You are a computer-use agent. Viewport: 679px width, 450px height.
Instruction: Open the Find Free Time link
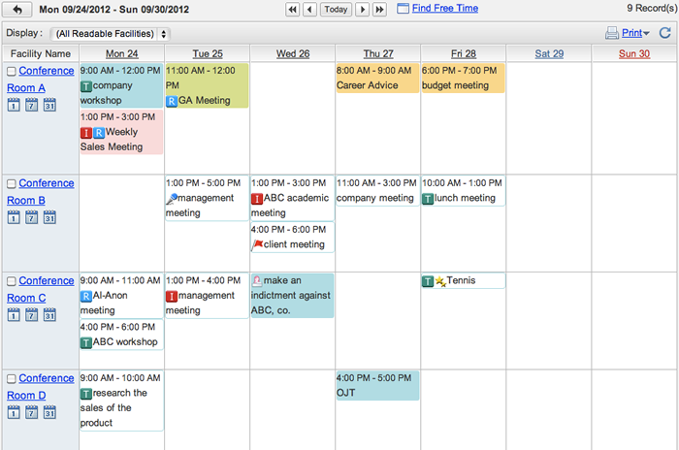coord(444,8)
